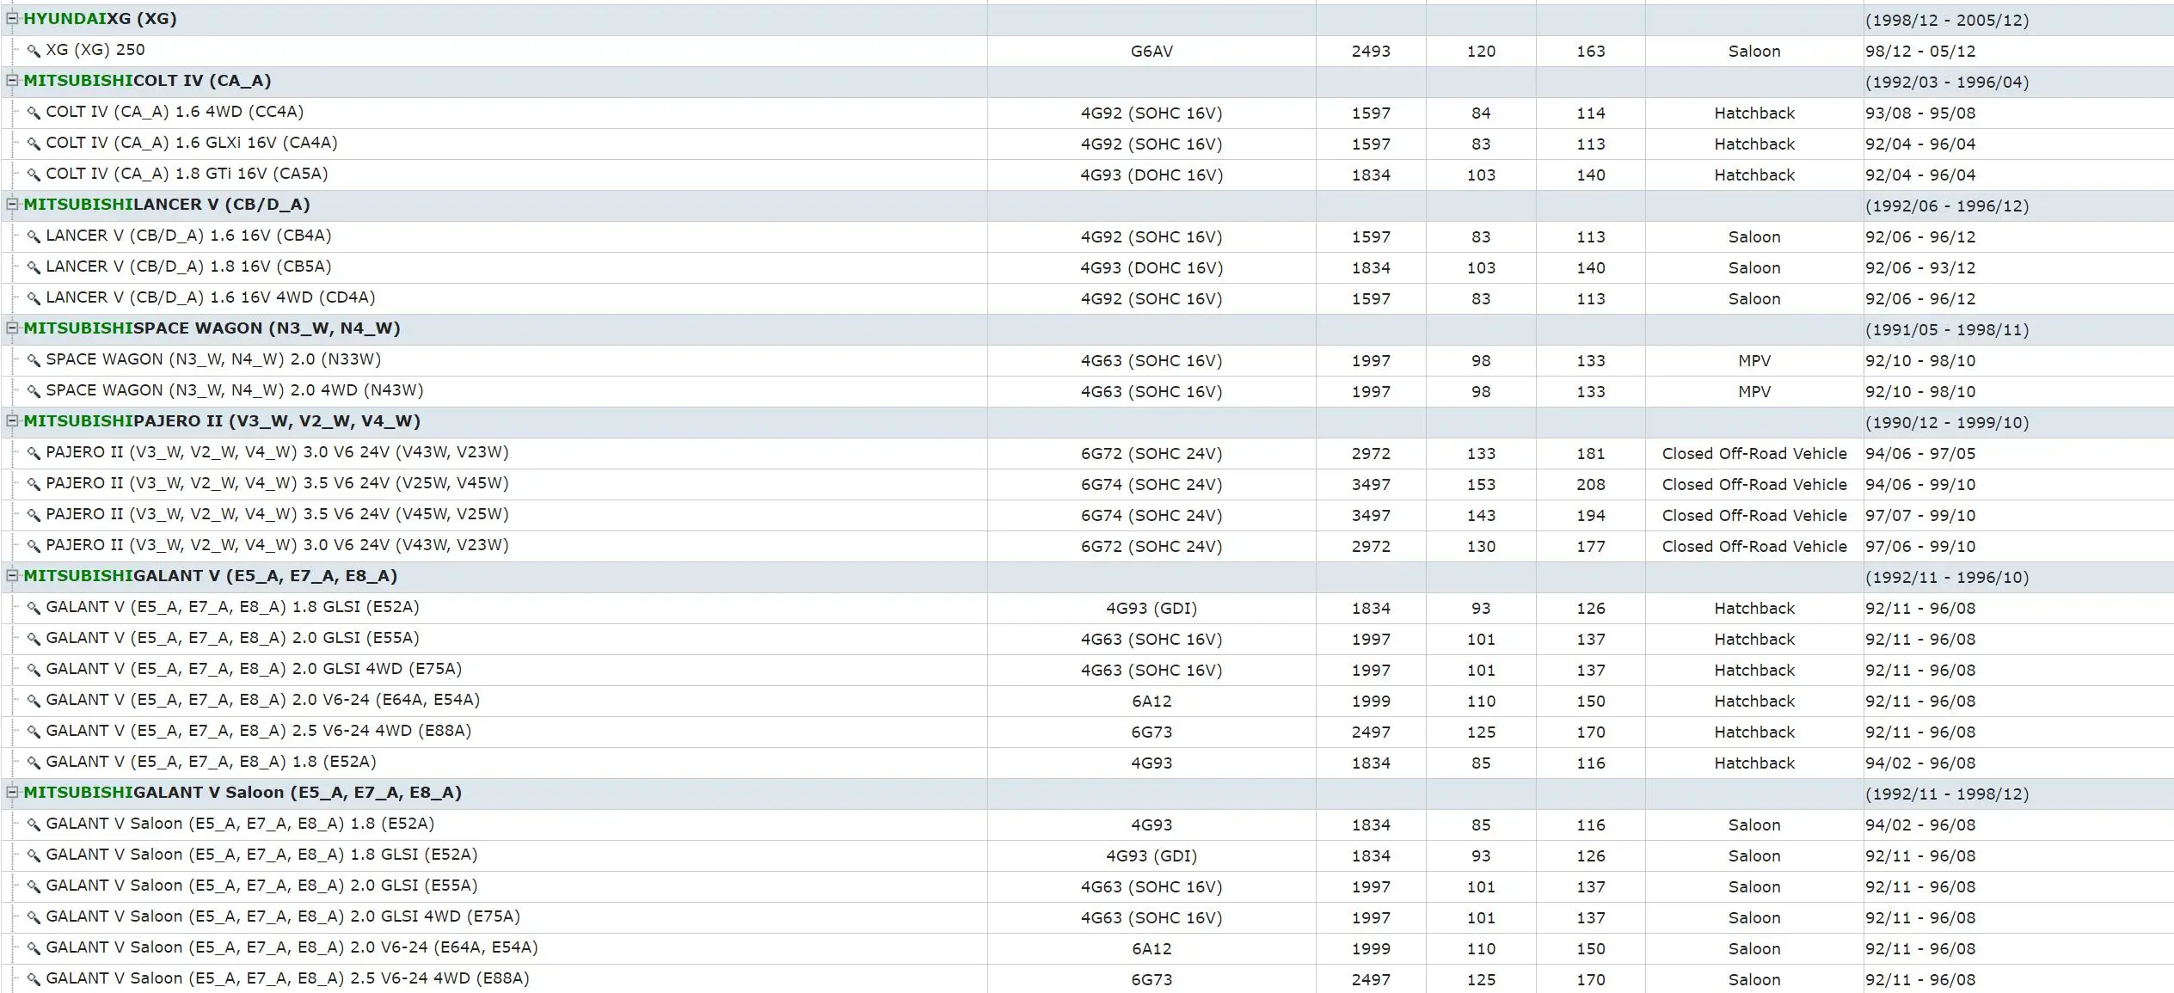This screenshot has width=2174, height=993.
Task: Click date range (1998/12 - 2005/12)
Action: 1947,20
